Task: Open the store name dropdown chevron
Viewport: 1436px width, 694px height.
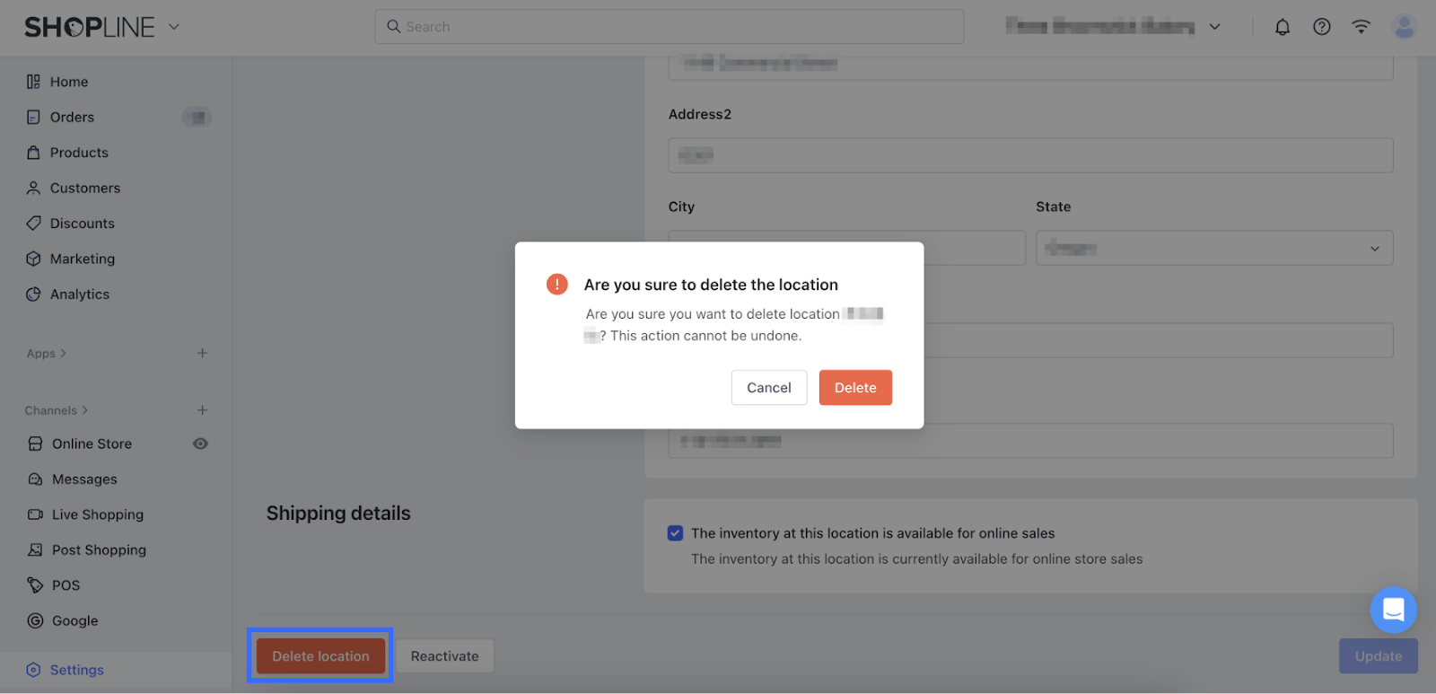Action: point(1214,27)
